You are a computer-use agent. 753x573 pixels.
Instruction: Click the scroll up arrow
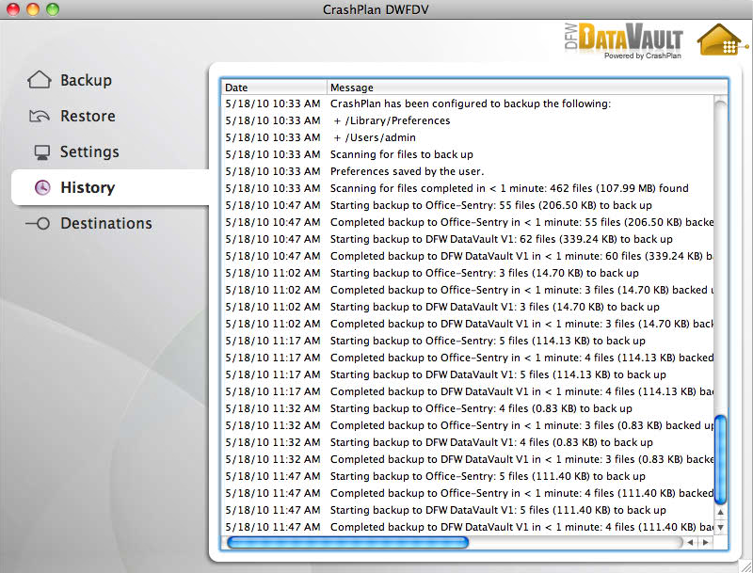(720, 513)
